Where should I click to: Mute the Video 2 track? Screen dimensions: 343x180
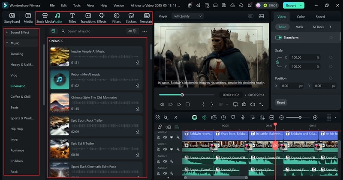click(165, 137)
